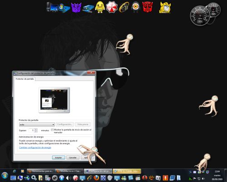Launch the red-white Umbrella logo dock icon
227x182 pixels.
(x=112, y=7)
